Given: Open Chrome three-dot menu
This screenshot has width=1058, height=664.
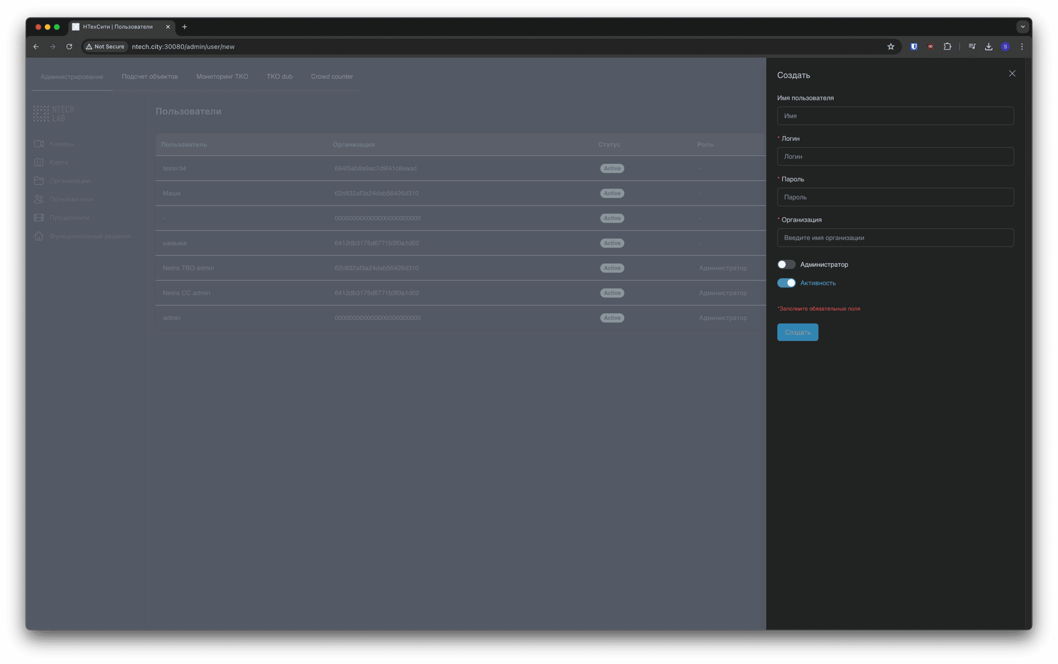Looking at the screenshot, I should (x=1022, y=47).
